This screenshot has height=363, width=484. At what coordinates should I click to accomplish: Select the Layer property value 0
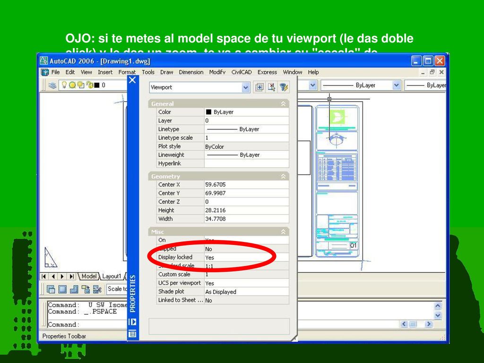coord(246,121)
